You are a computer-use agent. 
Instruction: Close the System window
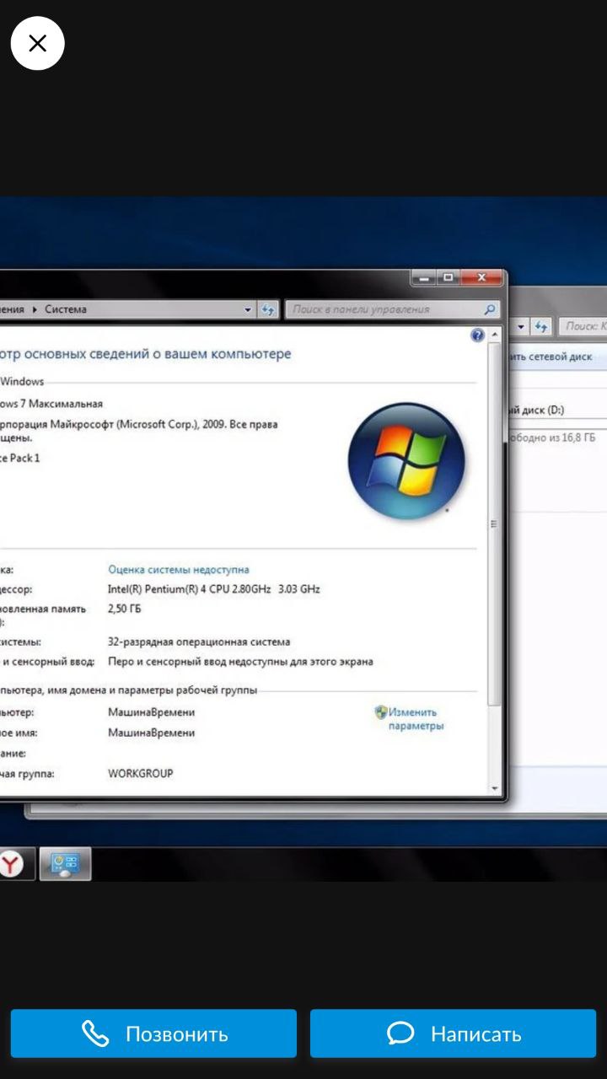click(x=481, y=276)
